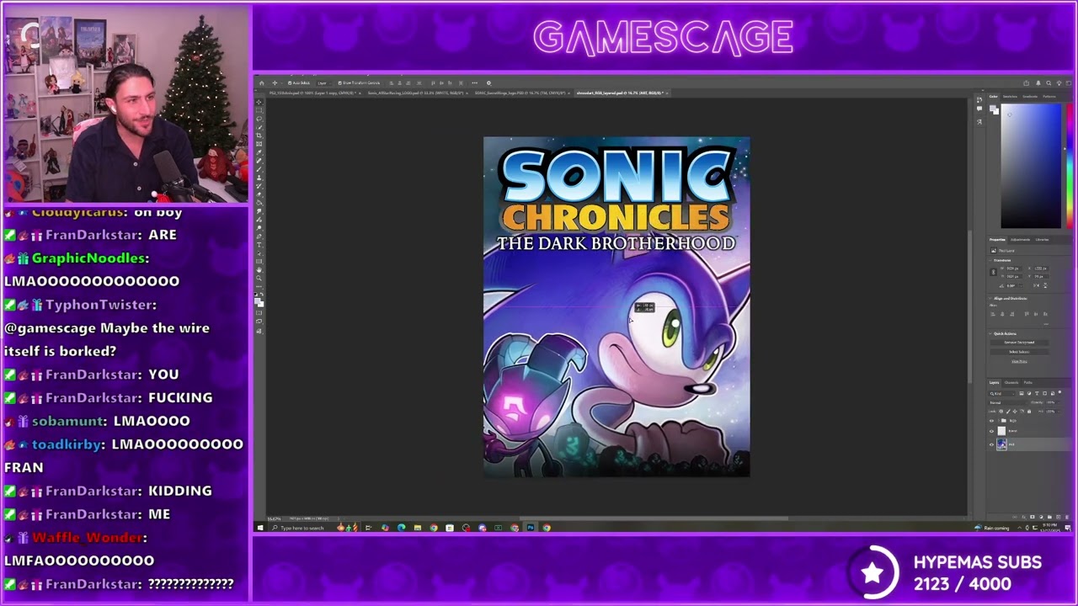Click the foreground color swatch in toolbar

(257, 300)
